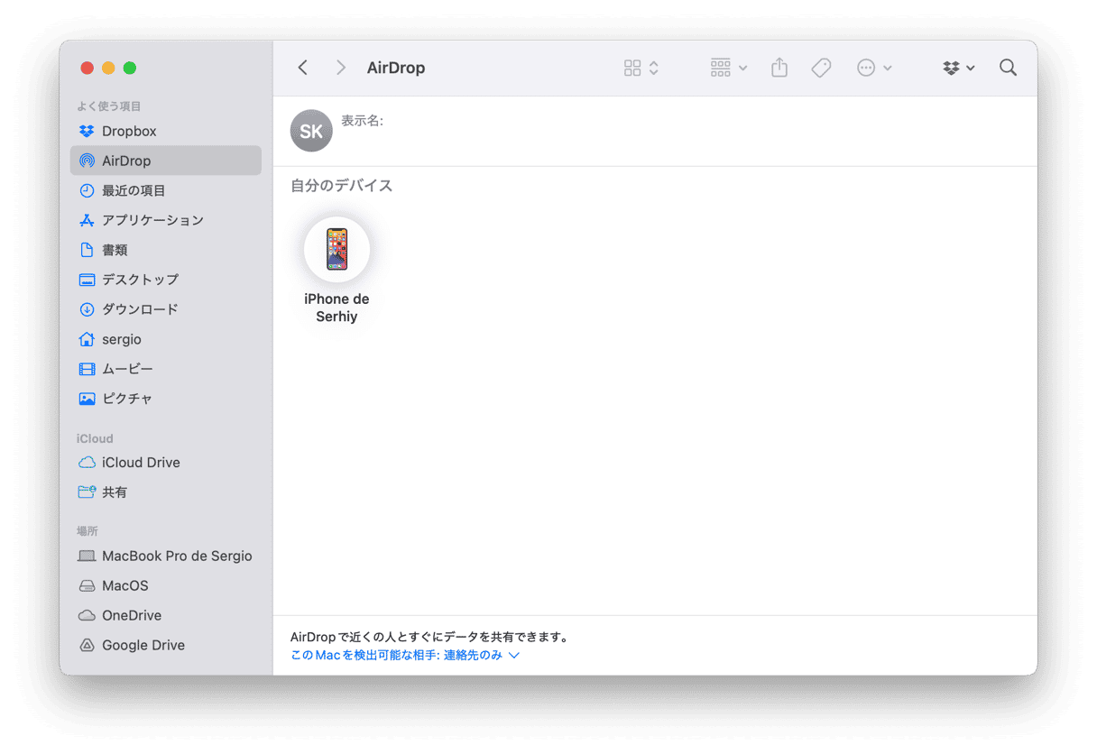Click the Search magnifier icon
This screenshot has width=1097, height=754.
pos(1009,68)
